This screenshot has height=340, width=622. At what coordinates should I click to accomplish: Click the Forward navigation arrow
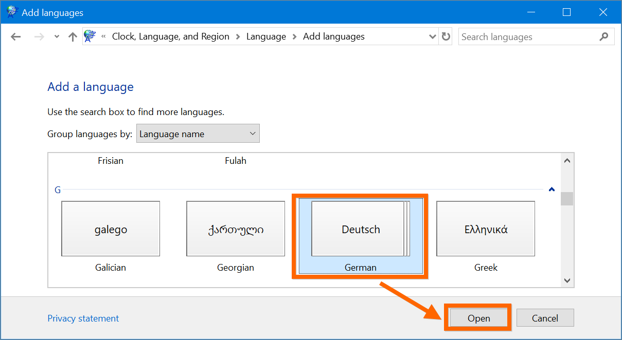click(x=39, y=37)
